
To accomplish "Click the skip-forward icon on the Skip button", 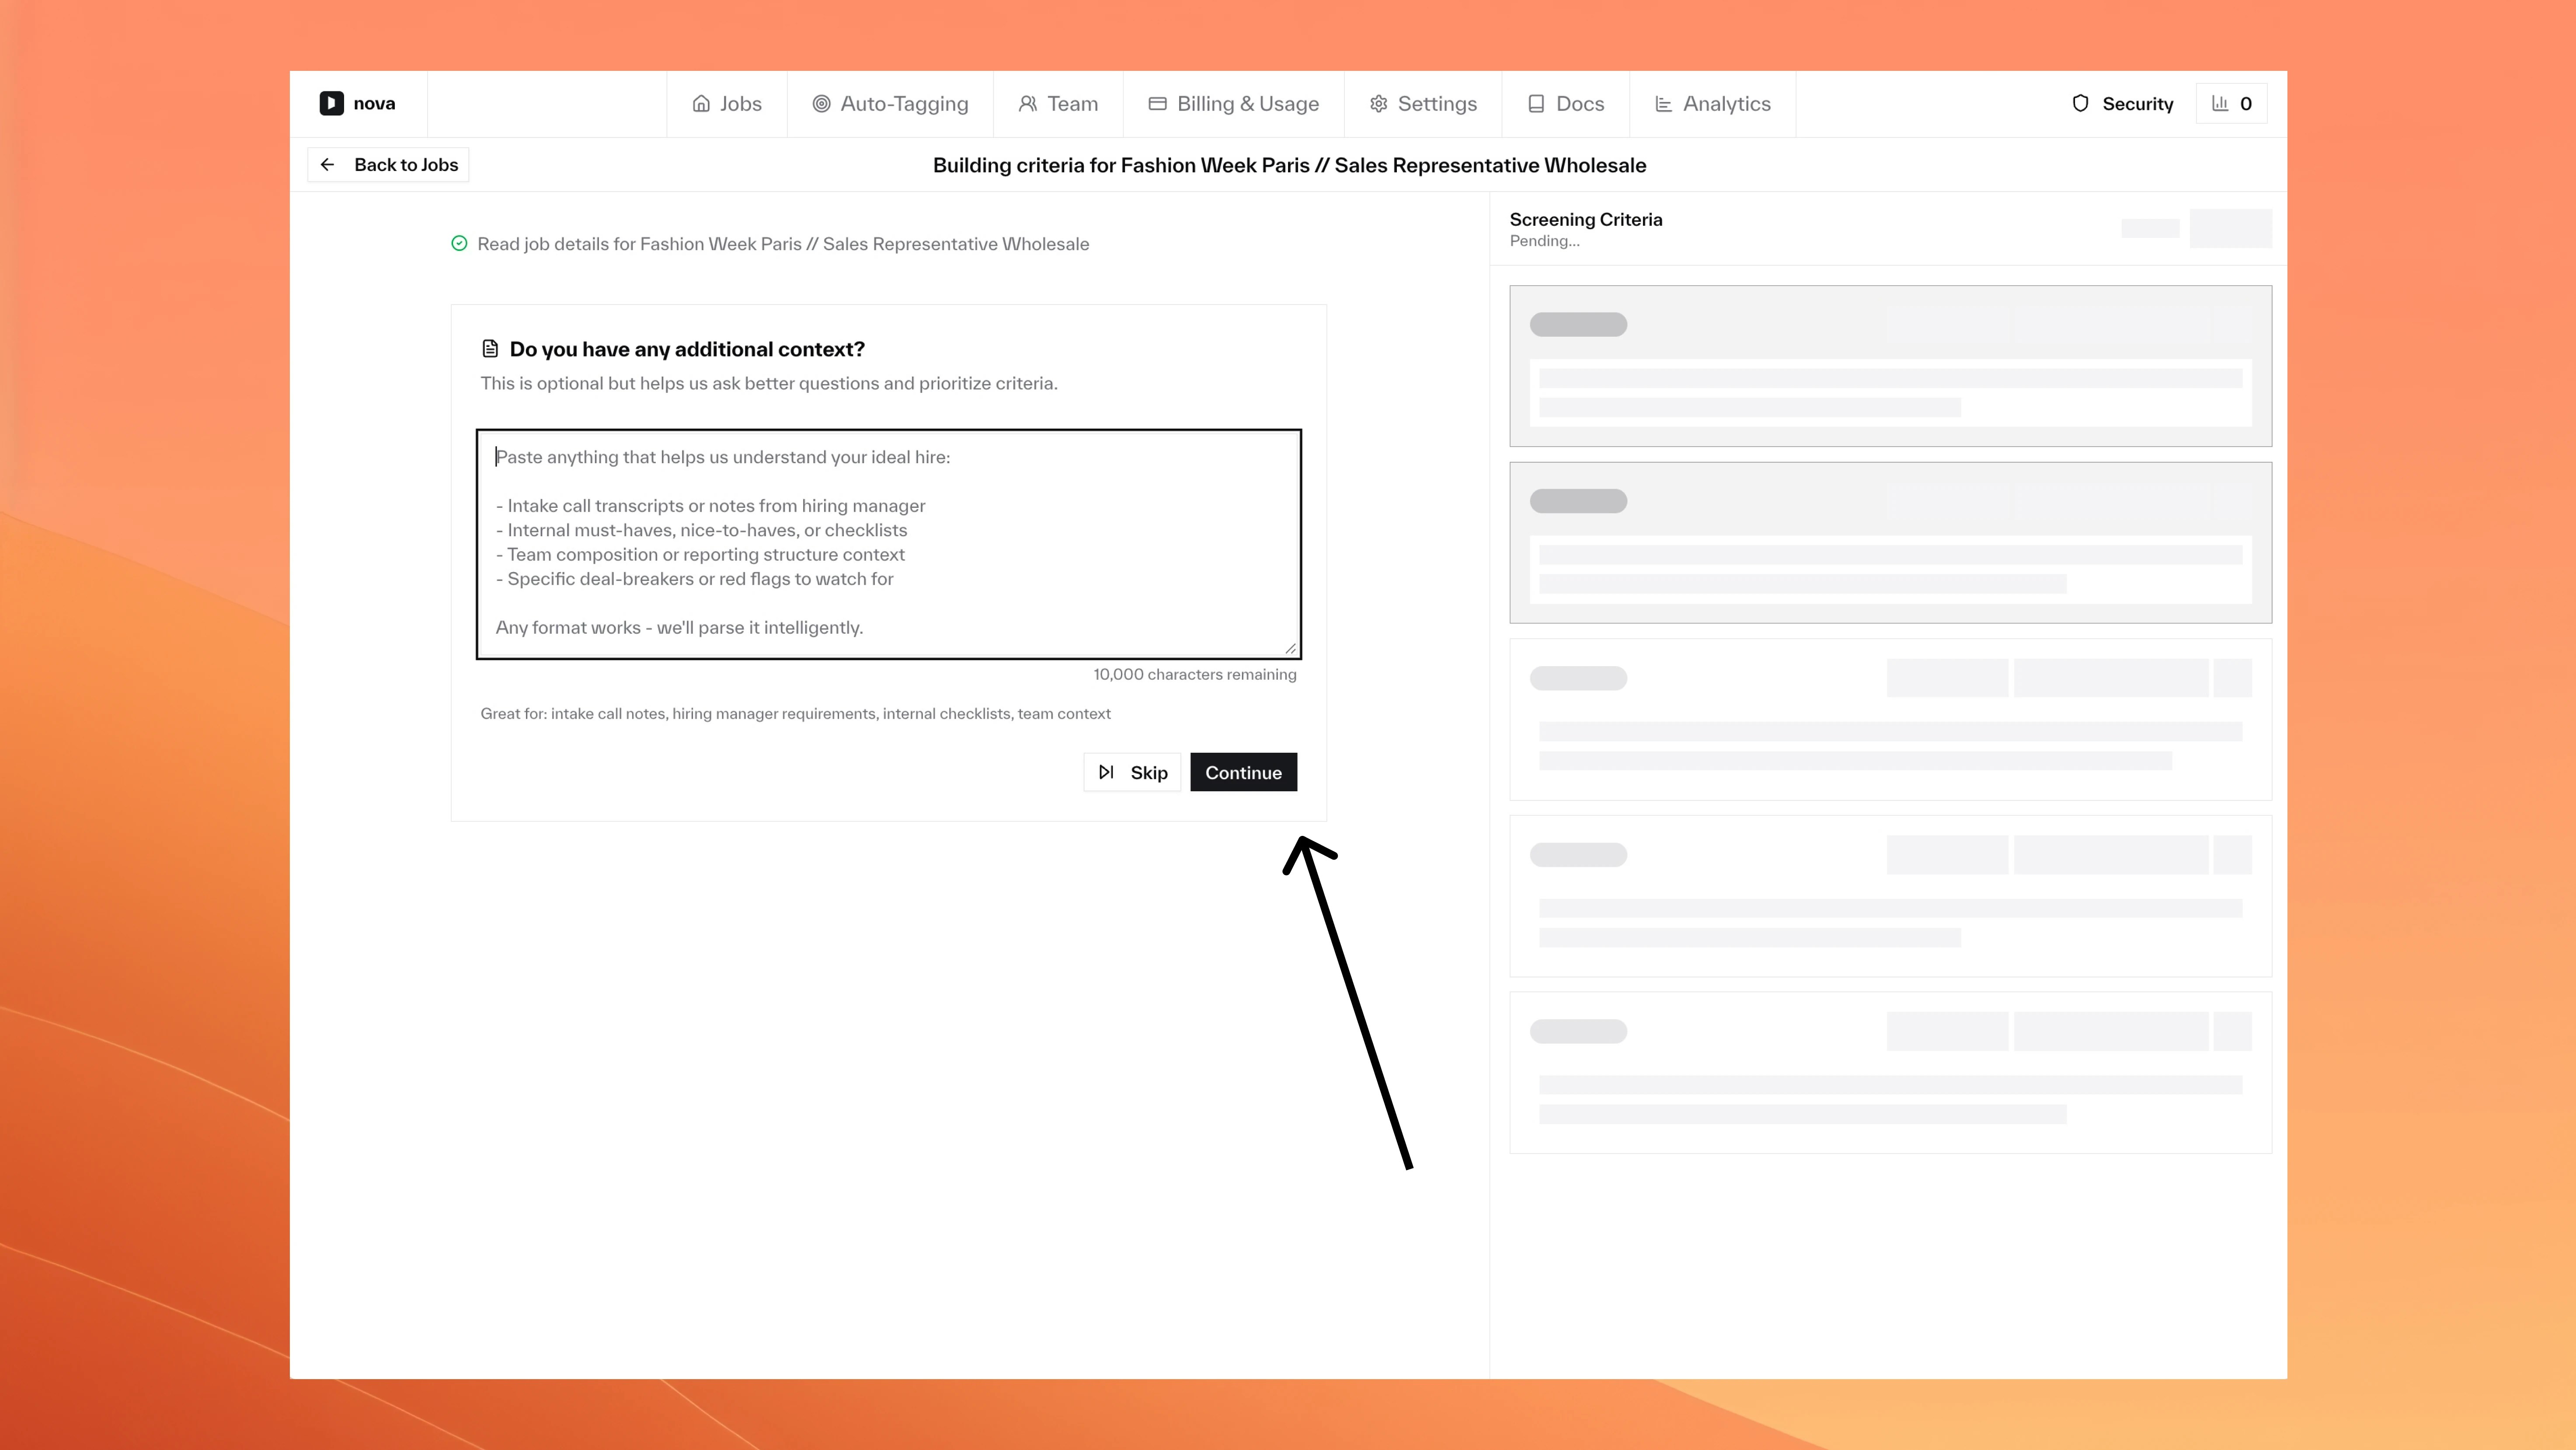I will pyautogui.click(x=1106, y=772).
